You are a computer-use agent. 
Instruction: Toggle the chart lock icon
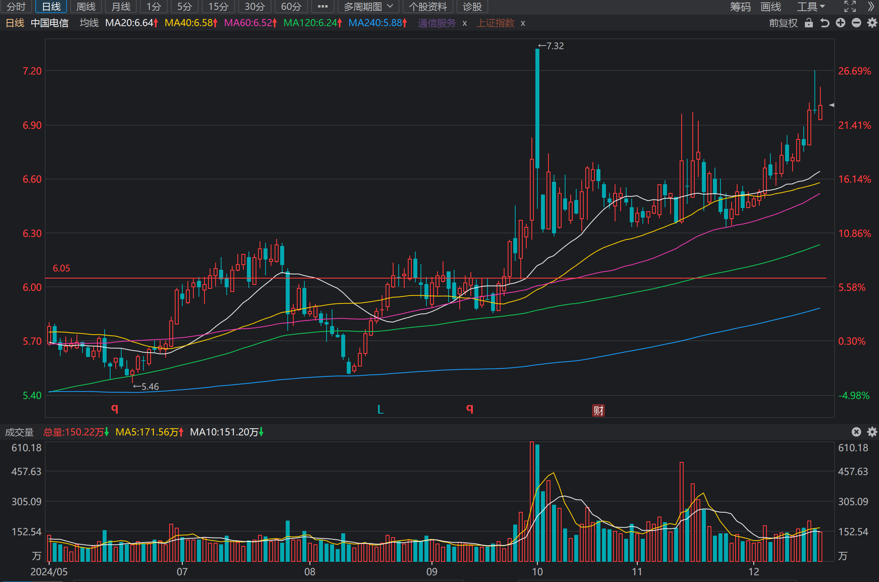pyautogui.click(x=809, y=23)
